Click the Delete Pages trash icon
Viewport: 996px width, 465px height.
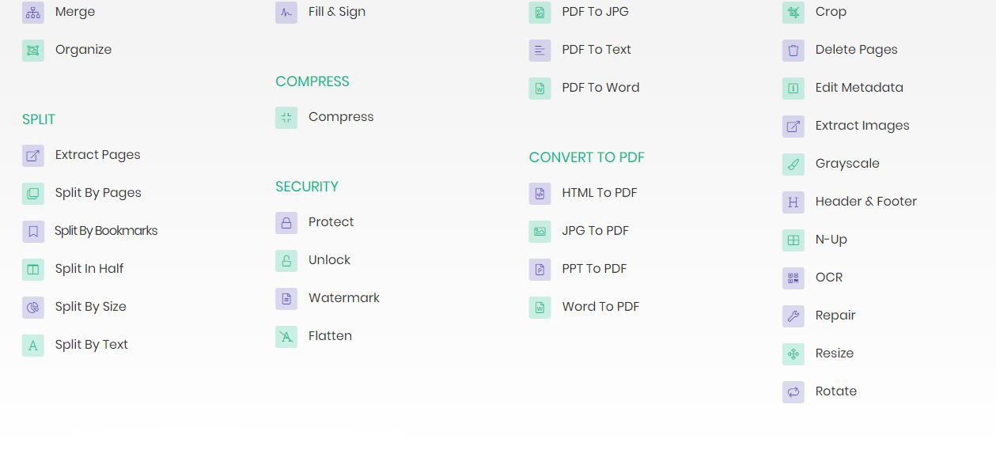pyautogui.click(x=793, y=51)
